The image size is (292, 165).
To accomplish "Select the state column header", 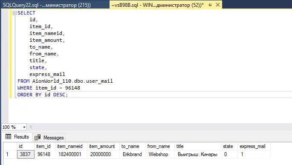I will click(229, 146).
